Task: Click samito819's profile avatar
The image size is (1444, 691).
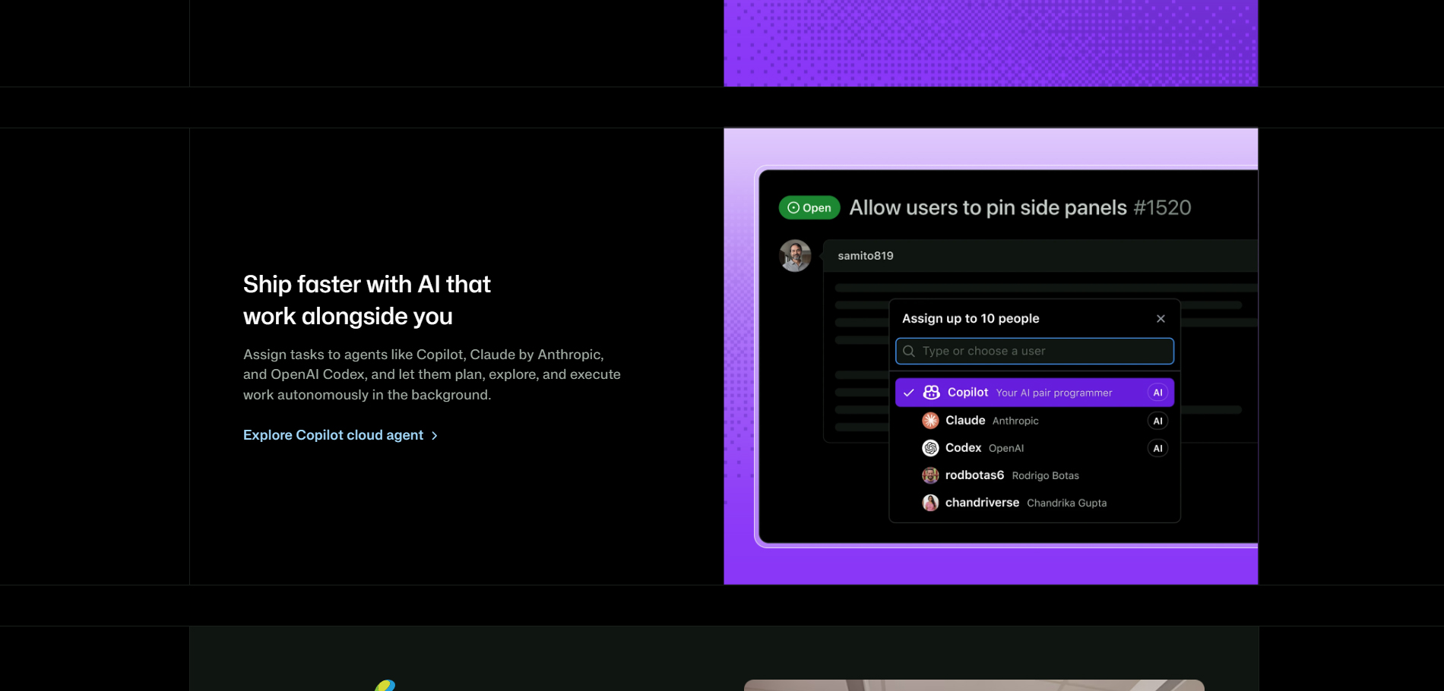Action: (x=795, y=256)
